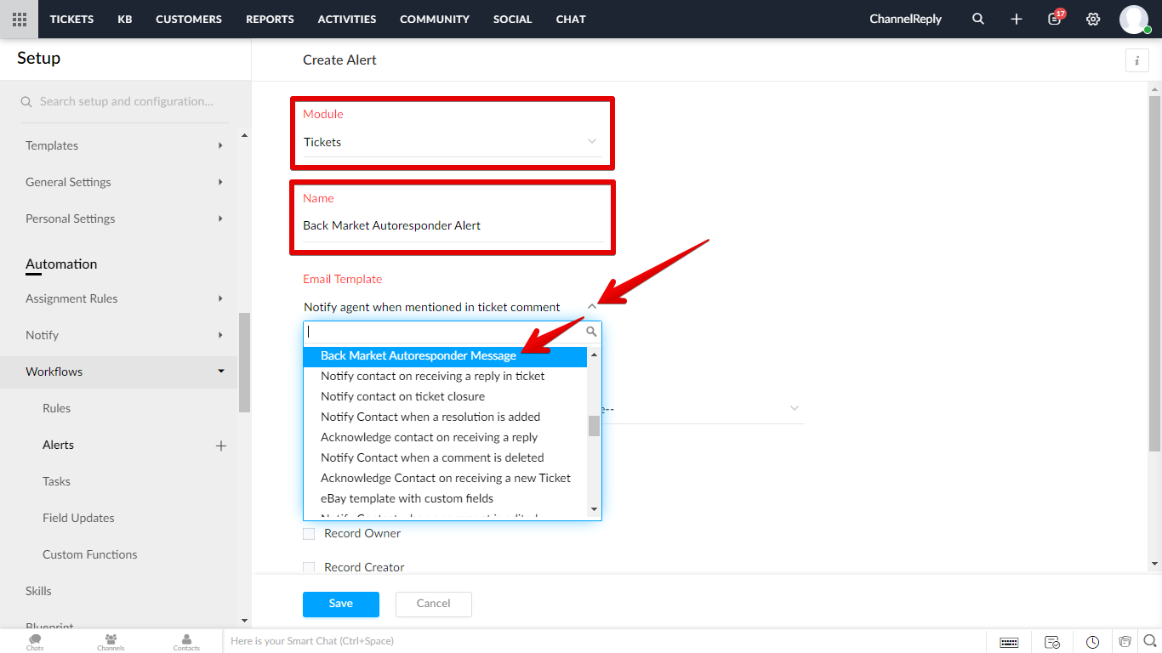Open the SOCIAL tab
Screen dimensions: 1162x653
pyautogui.click(x=513, y=19)
